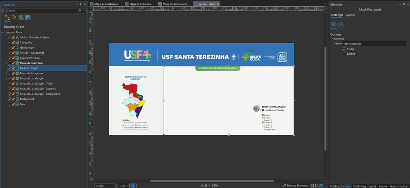Select the Rectangle tab in the Element pane

point(337,15)
